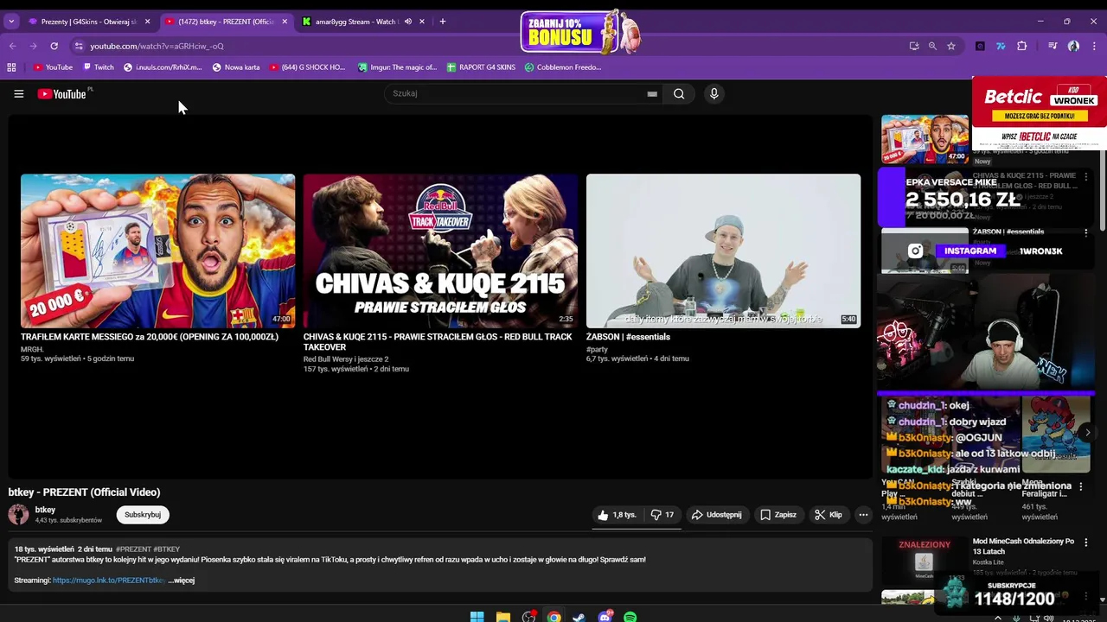
Task: Open a new tab with the plus button
Action: click(x=443, y=22)
